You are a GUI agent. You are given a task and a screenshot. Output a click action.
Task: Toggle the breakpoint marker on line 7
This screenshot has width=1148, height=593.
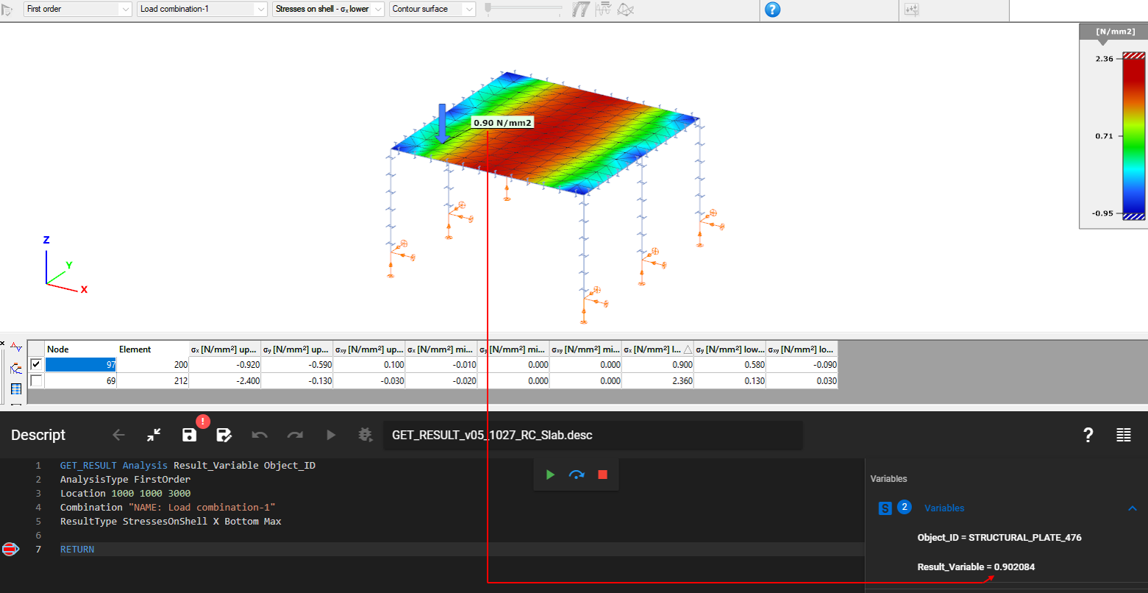pyautogui.click(x=10, y=549)
